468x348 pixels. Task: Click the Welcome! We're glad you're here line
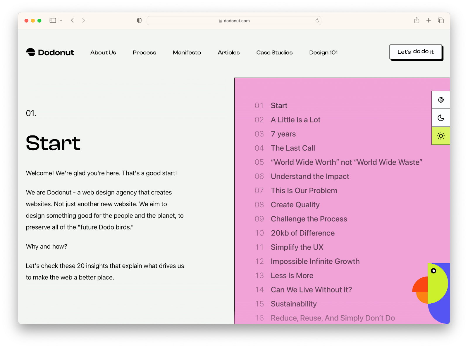tap(101, 173)
